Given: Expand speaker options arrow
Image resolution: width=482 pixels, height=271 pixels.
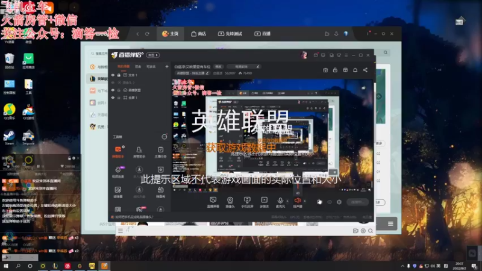Looking at the screenshot, I should click(305, 201).
